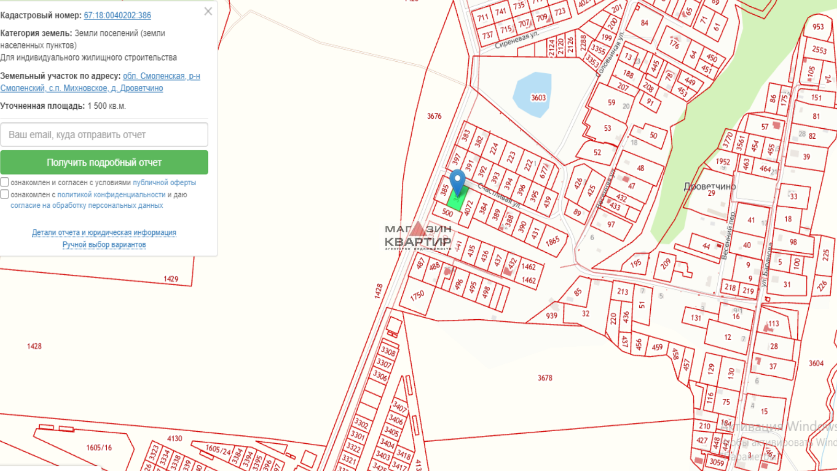
Task: Select parcel 1429 on the map
Action: [x=171, y=279]
